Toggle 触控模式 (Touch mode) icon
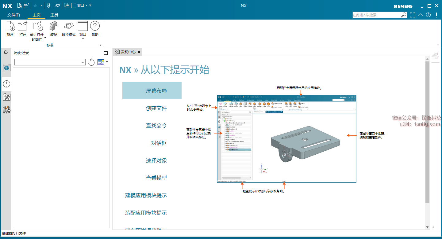 pyautogui.click(x=68, y=27)
